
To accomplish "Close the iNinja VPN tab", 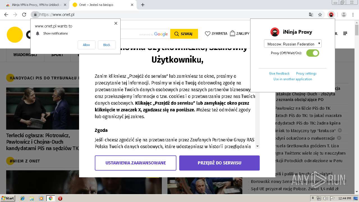I will [65, 5].
